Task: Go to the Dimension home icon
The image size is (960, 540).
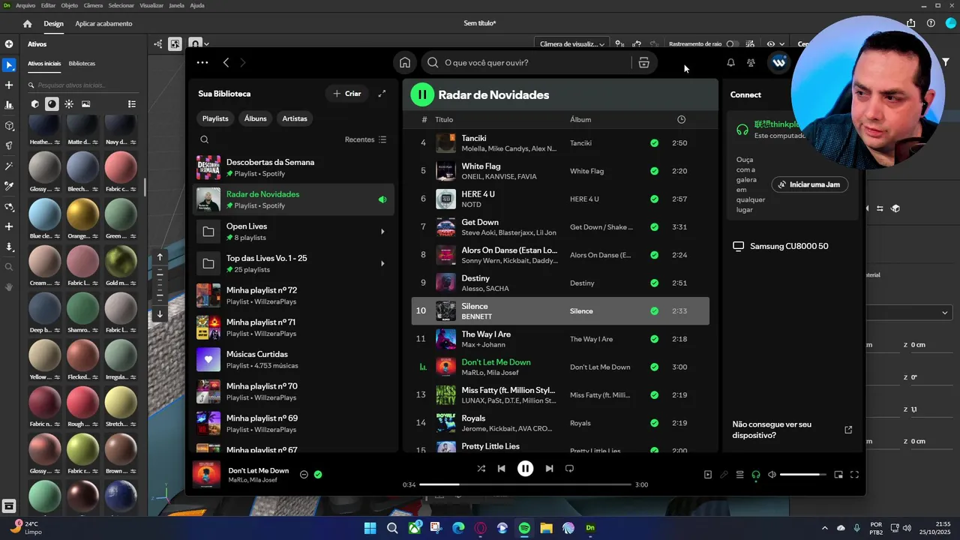Action: tap(27, 24)
